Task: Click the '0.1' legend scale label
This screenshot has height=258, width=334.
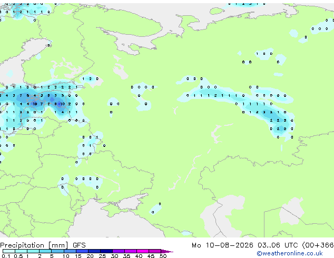Action: pos(6,256)
